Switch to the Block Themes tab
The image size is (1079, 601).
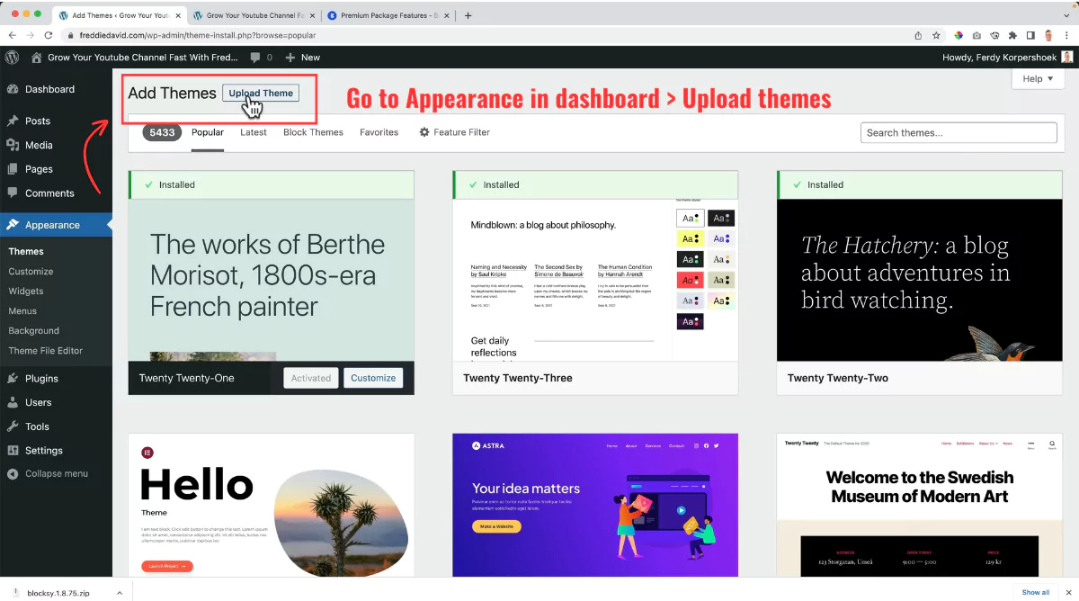[313, 131]
